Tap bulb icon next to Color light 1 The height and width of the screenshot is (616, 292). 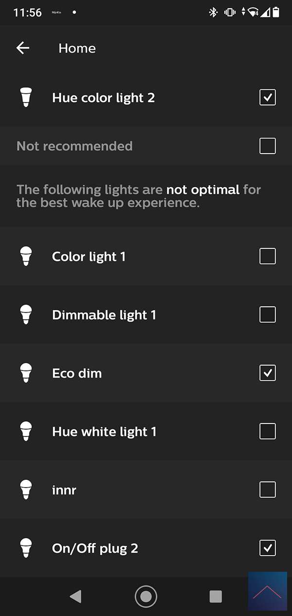tap(26, 256)
